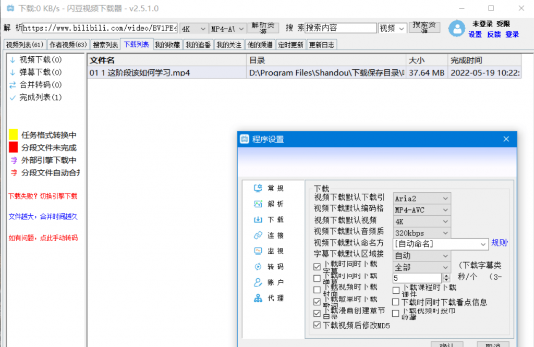Open the 自动 subtitle region dropdown
Image resolution: width=534 pixels, height=347 pixels.
421,255
